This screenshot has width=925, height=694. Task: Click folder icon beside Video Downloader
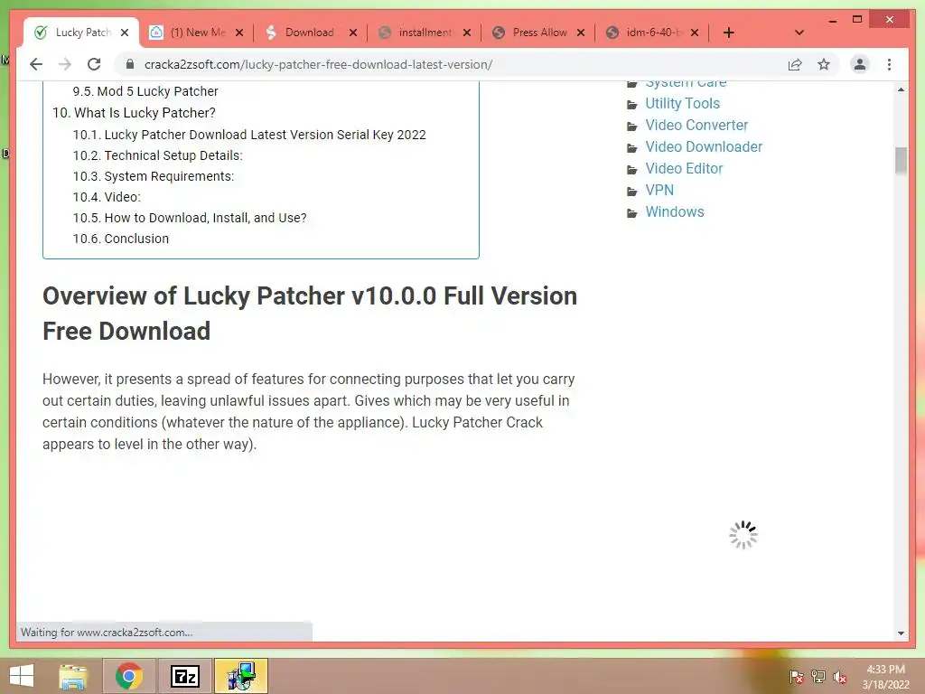(631, 148)
